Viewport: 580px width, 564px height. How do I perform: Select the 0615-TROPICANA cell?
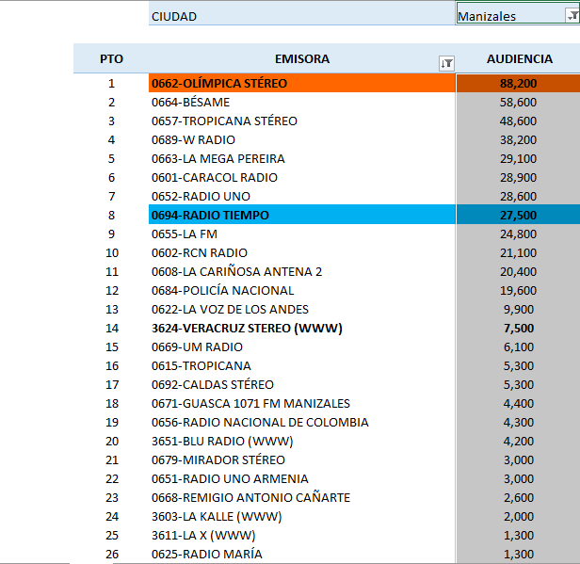(302, 366)
